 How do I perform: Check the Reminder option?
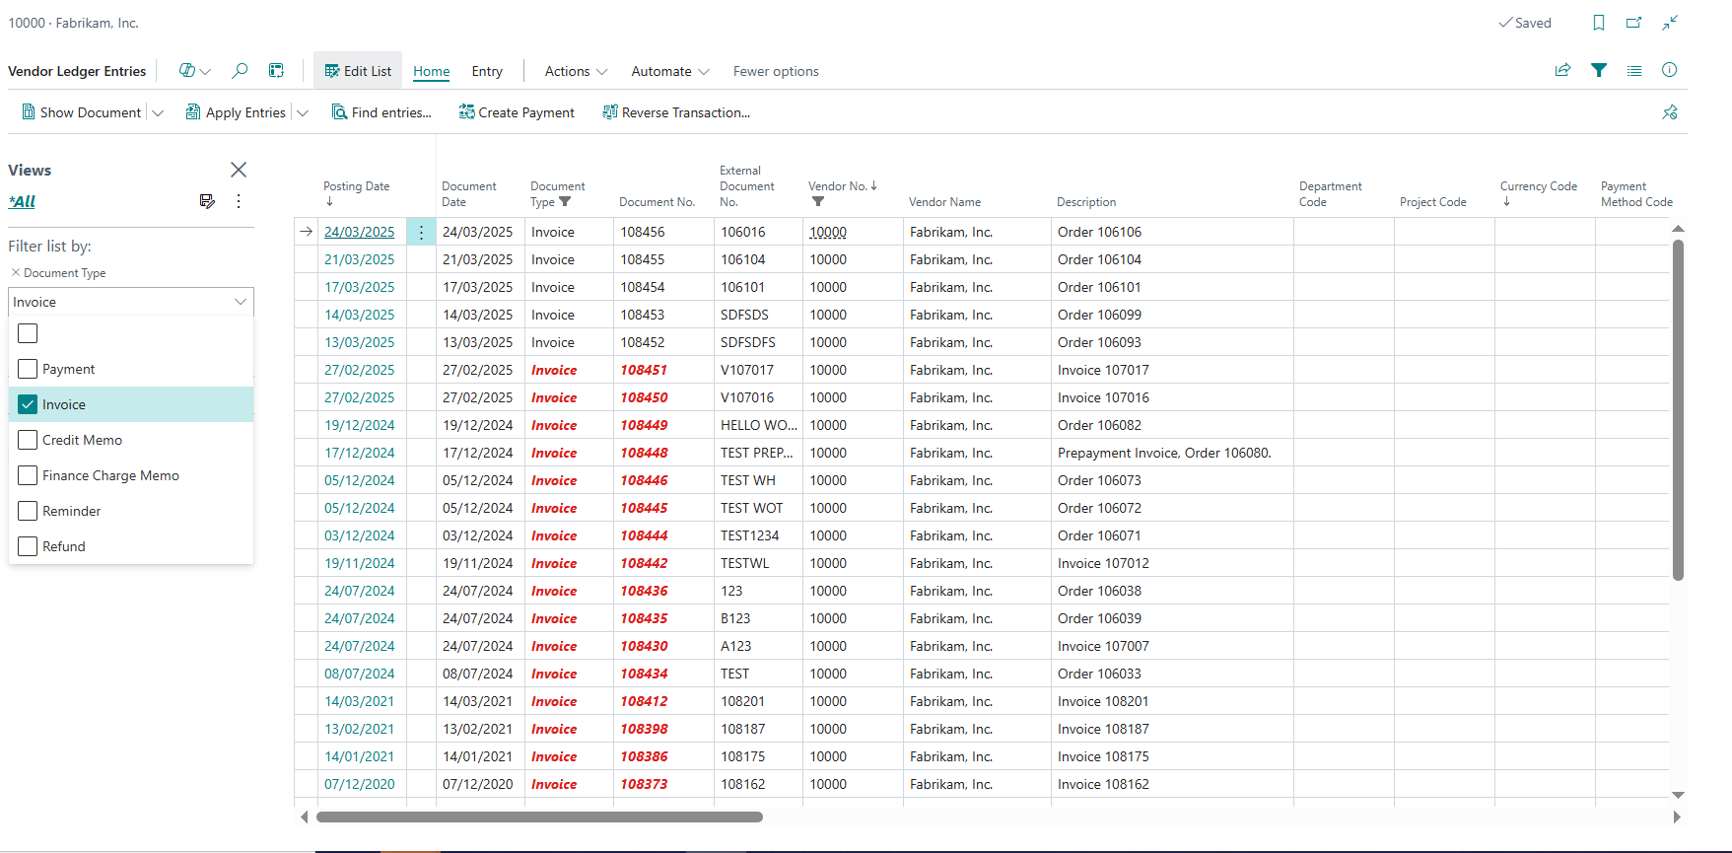[x=28, y=511]
